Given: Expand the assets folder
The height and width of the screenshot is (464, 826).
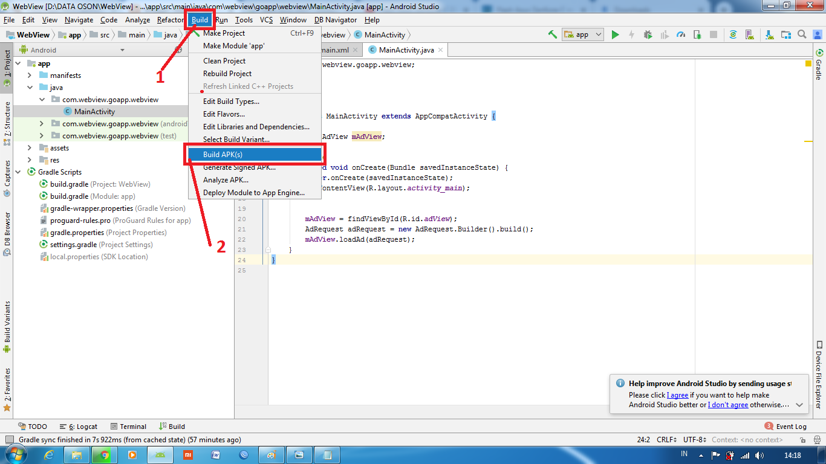Looking at the screenshot, I should (30, 148).
